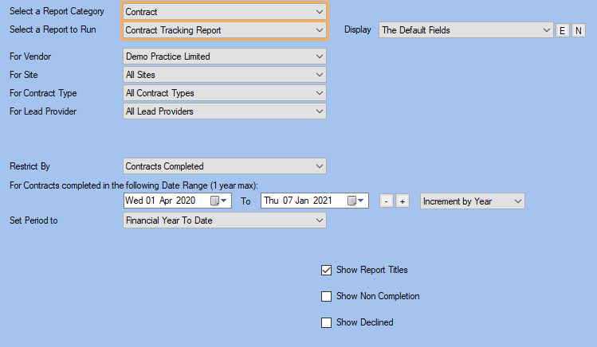Viewport: 597px width, 347px height.
Task: Enable the Show Non Completion checkbox
Action: tap(326, 296)
